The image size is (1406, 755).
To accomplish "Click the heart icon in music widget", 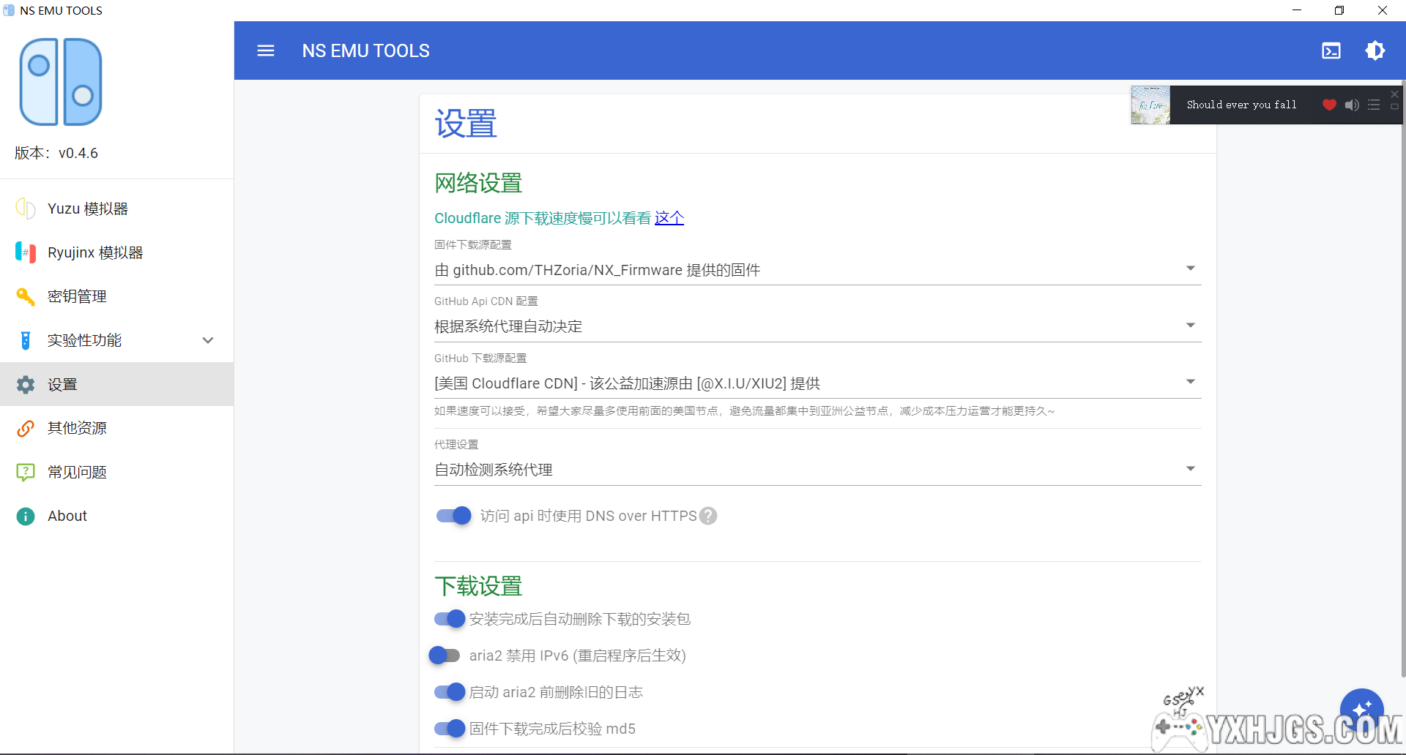I will [1329, 105].
